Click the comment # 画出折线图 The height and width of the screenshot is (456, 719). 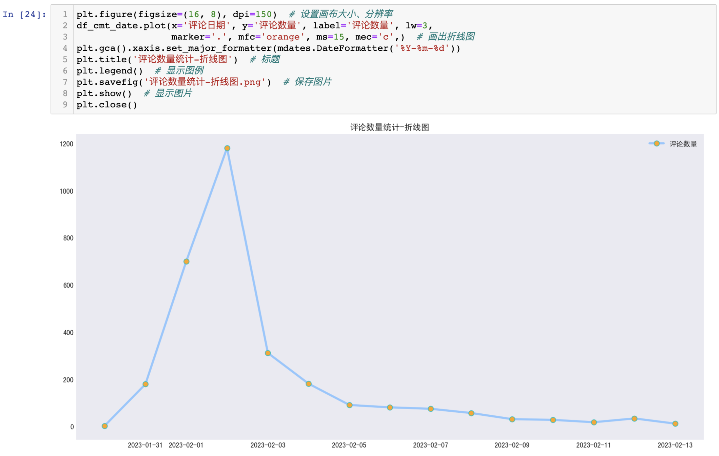tap(446, 37)
